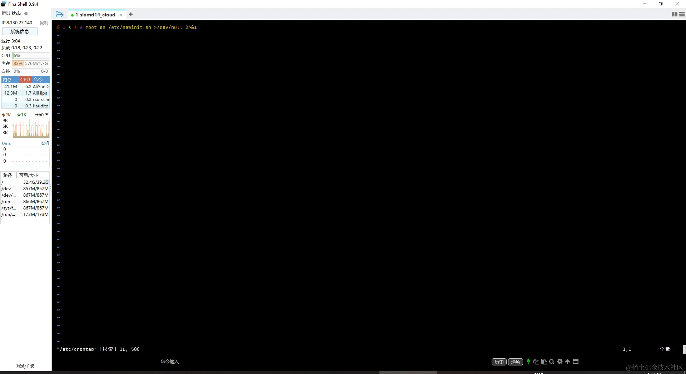Screen dimensions: 686x374
Task: Add a new session tab with plus
Action: point(131,14)
